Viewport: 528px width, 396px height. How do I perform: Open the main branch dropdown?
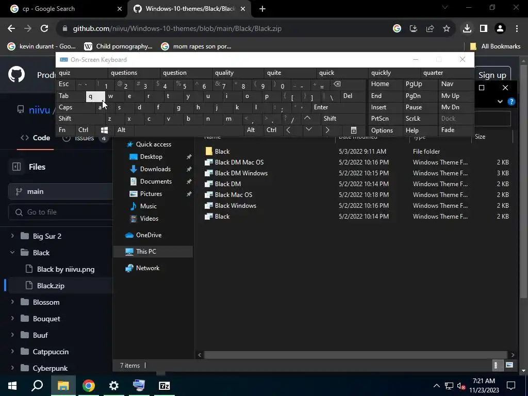(61, 192)
